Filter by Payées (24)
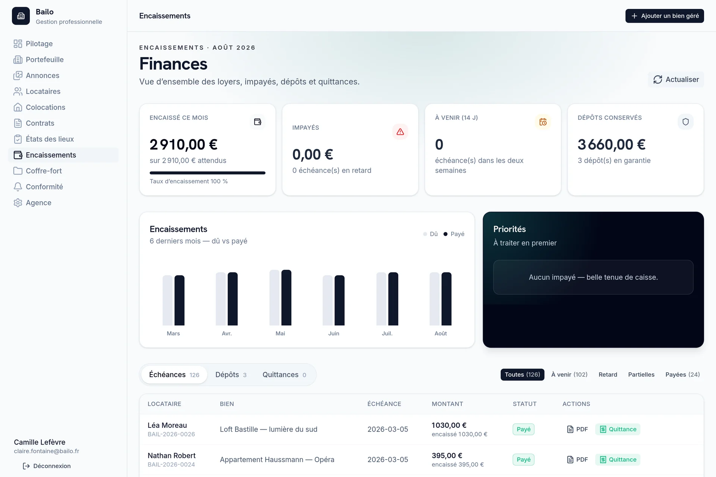The height and width of the screenshot is (477, 716). [682, 375]
